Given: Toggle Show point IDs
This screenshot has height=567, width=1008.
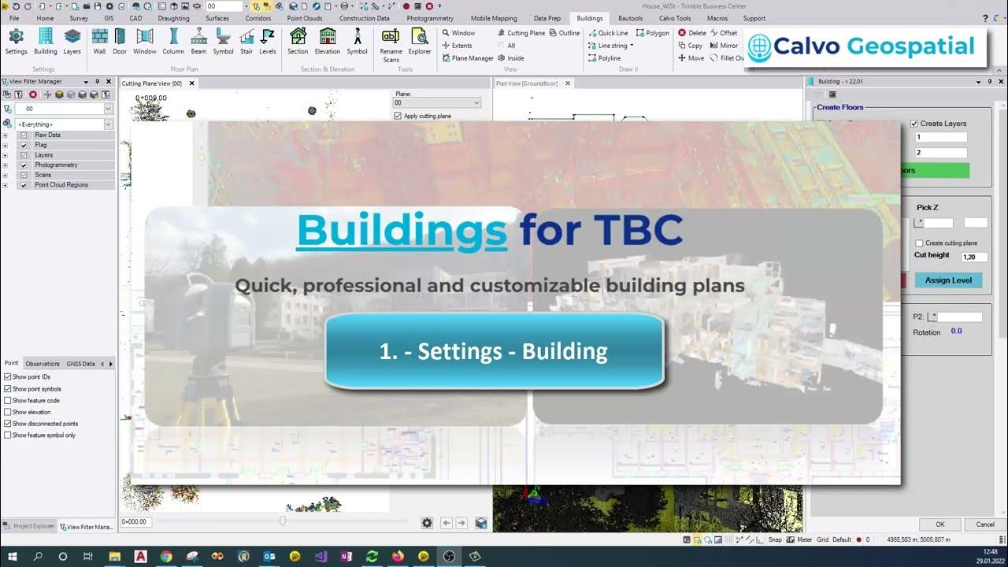Looking at the screenshot, I should coord(8,377).
